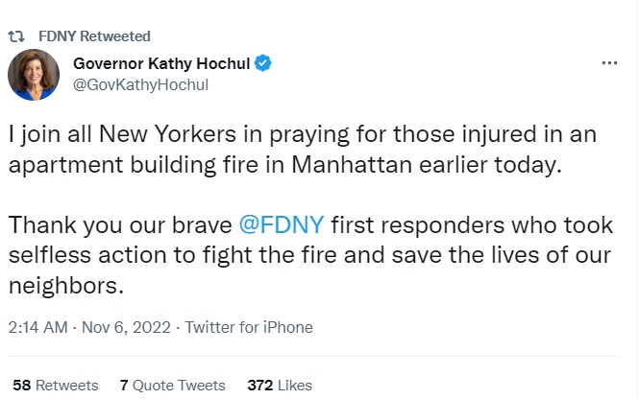The width and height of the screenshot is (639, 399).
Task: Click the retweet arrows icon beside FDNY Retweeted
Action: coord(16,36)
